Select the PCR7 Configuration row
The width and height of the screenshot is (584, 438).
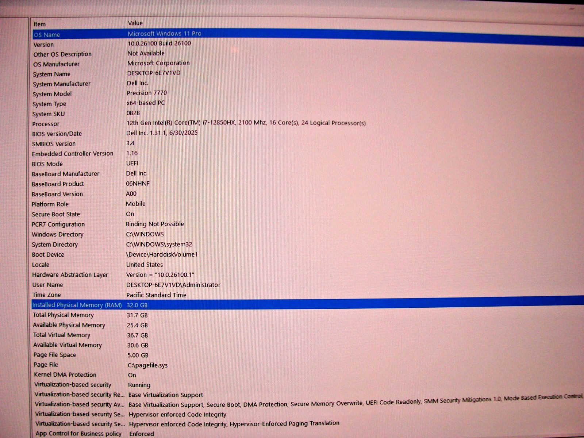point(58,224)
